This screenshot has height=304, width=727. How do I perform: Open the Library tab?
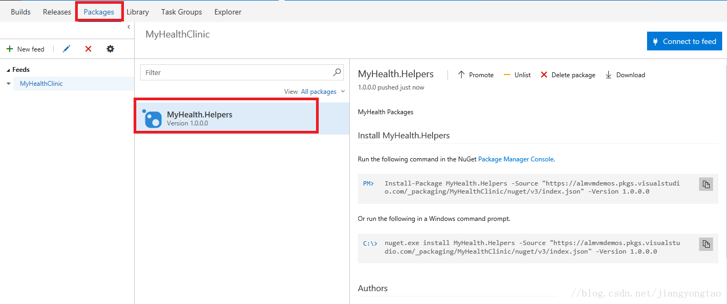(138, 12)
